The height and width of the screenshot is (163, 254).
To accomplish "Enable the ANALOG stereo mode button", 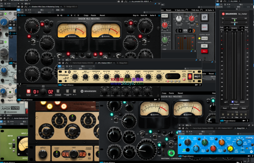I will 204,38.
